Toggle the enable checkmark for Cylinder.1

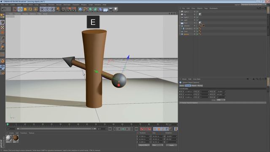(x=197, y=29)
